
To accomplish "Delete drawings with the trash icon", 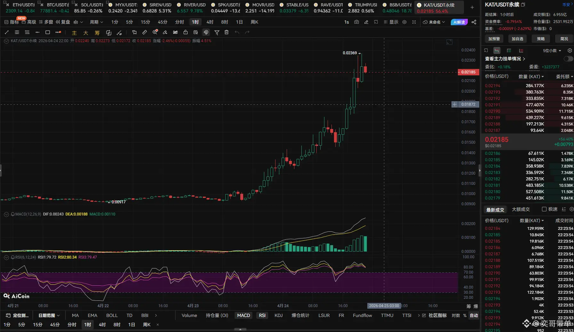I will tap(227, 32).
